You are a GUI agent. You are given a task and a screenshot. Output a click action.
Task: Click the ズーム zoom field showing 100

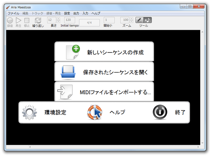[x=125, y=20]
